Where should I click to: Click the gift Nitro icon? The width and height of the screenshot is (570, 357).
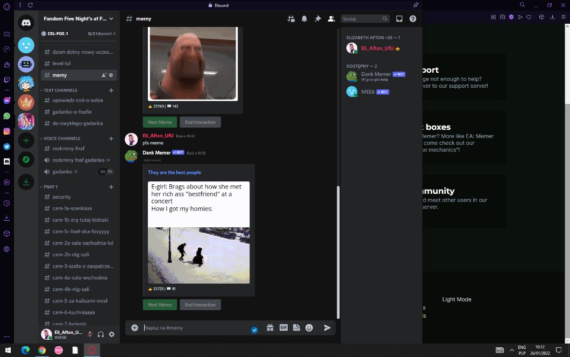[270, 327]
